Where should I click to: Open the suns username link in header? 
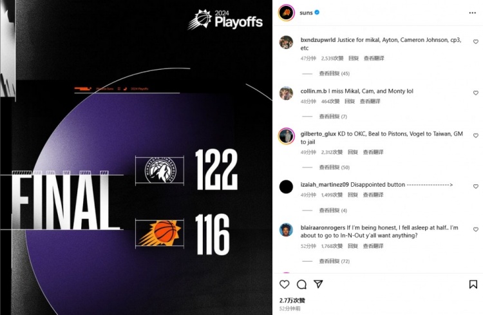pos(306,13)
